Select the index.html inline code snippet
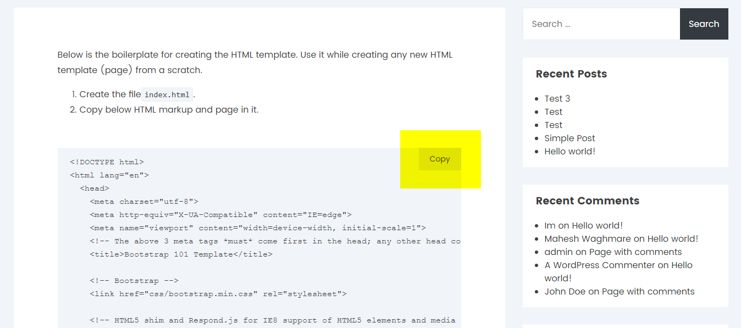Viewport: 741px width, 328px height. coord(167,94)
